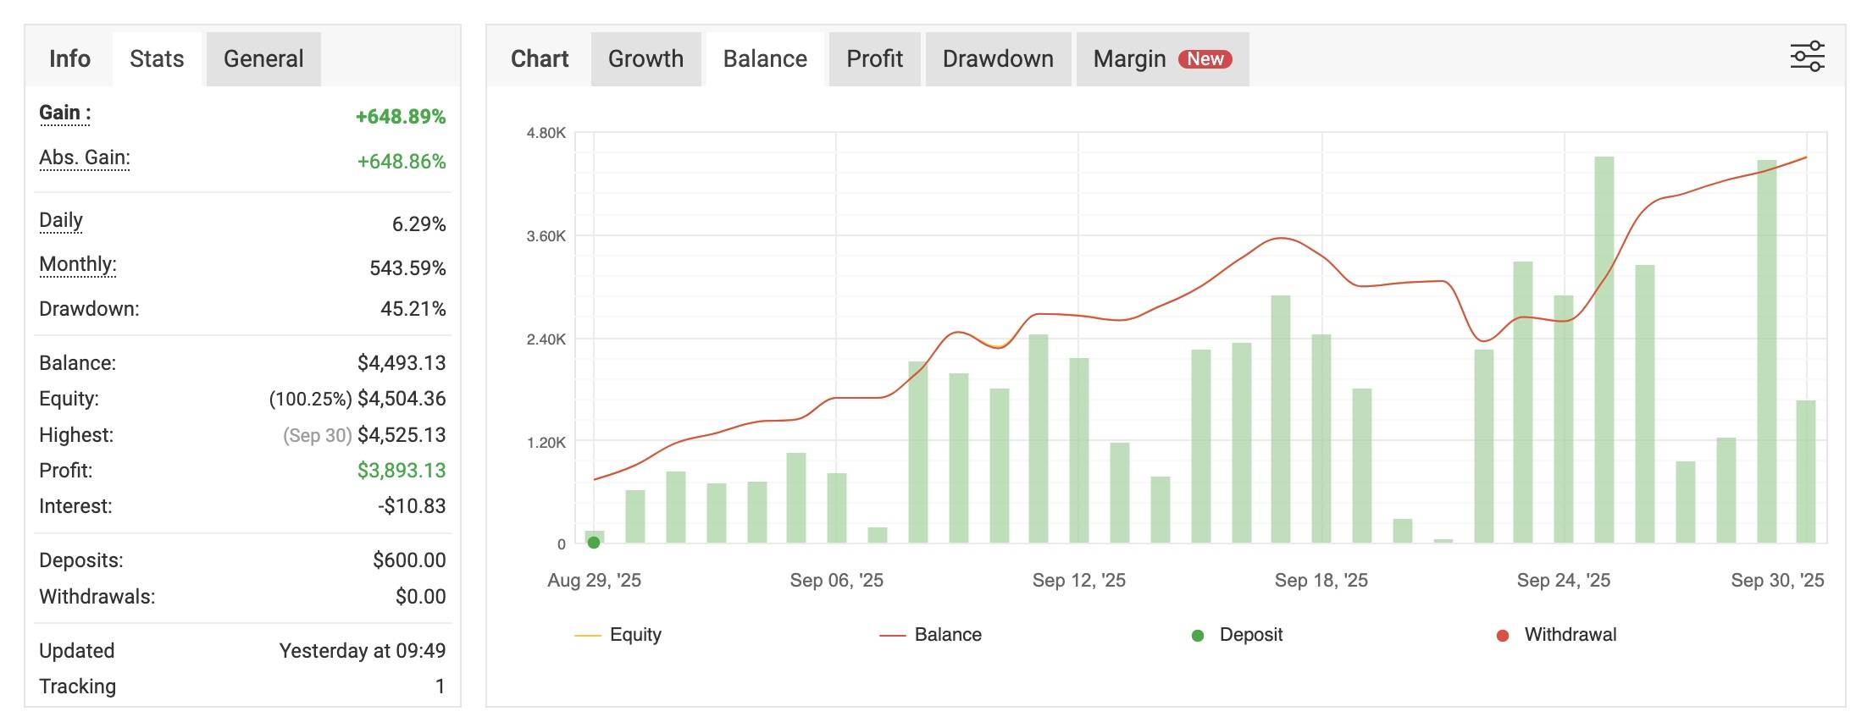Screen dimensions: 1867x728
Task: Click the Monthly label link
Action: point(78,265)
